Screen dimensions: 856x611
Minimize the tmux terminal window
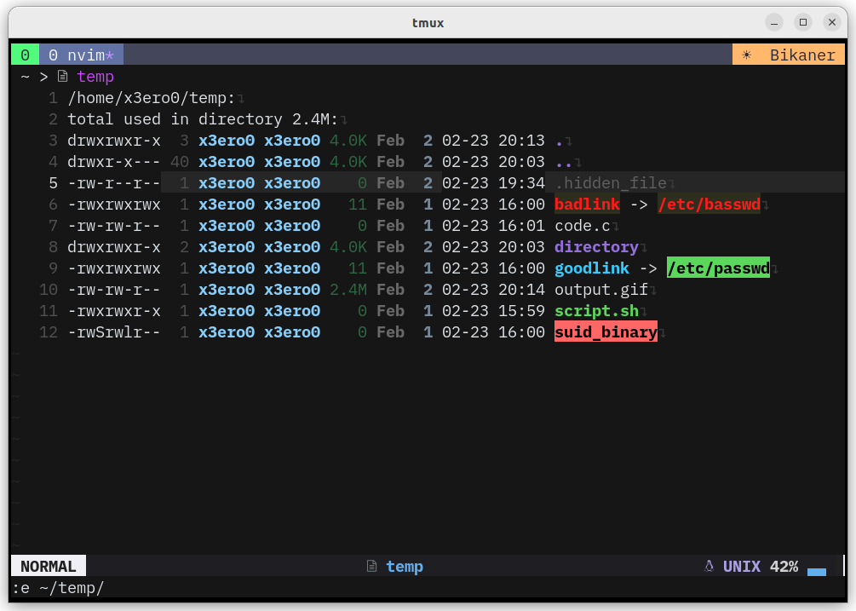774,22
